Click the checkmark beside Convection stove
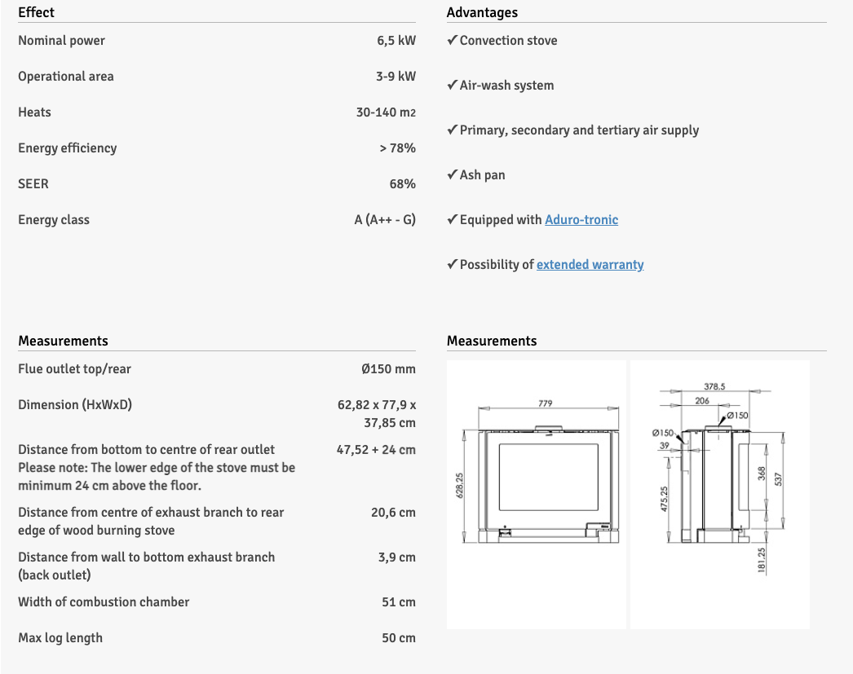Screen dimensions: 853x674 452,41
